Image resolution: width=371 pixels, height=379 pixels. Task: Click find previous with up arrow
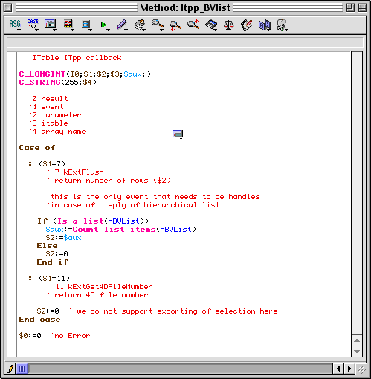click(x=193, y=25)
